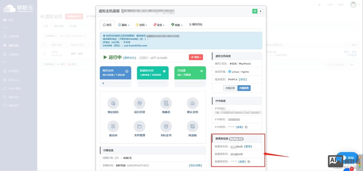
Task: Click the 数据库空间 usage progress bar
Action: pos(153,83)
